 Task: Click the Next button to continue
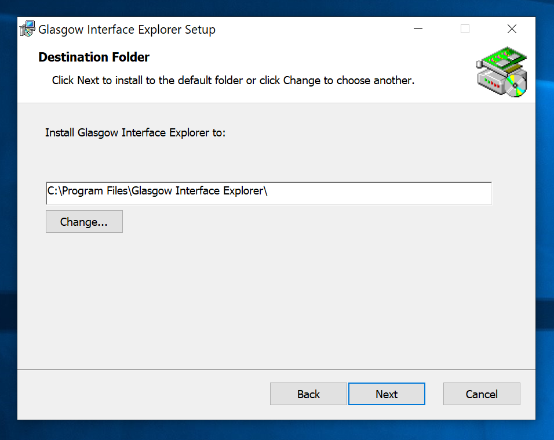click(x=387, y=394)
